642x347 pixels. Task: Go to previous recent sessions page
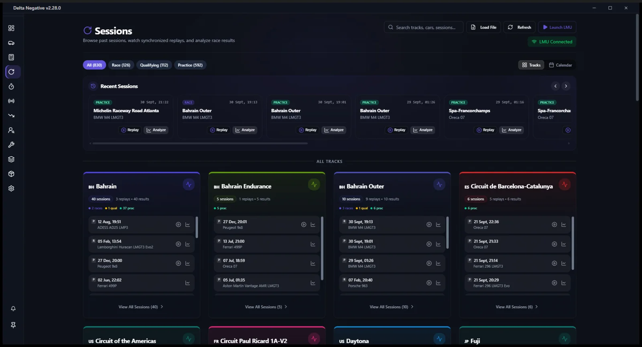click(x=555, y=86)
